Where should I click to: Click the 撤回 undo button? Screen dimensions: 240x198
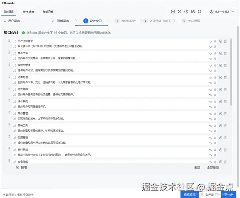click(197, 167)
